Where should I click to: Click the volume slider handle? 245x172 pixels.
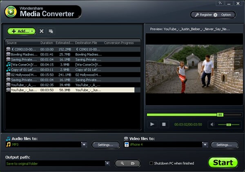pyautogui.click(x=229, y=124)
